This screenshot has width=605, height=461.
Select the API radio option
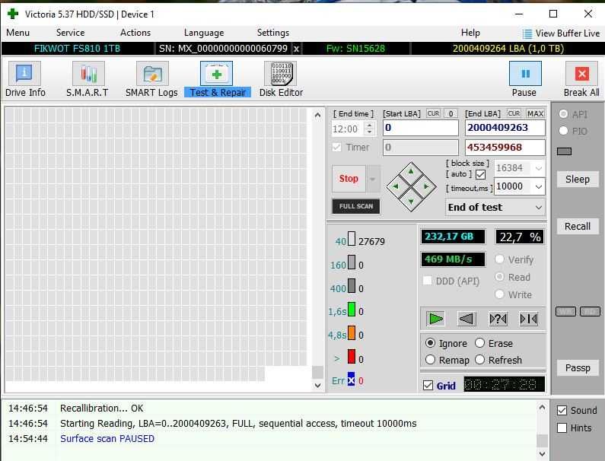click(x=563, y=114)
